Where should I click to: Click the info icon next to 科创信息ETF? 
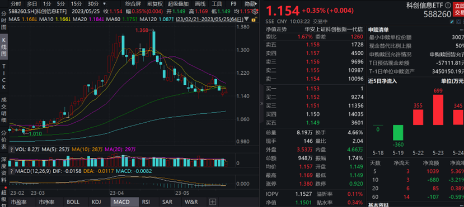448,6
